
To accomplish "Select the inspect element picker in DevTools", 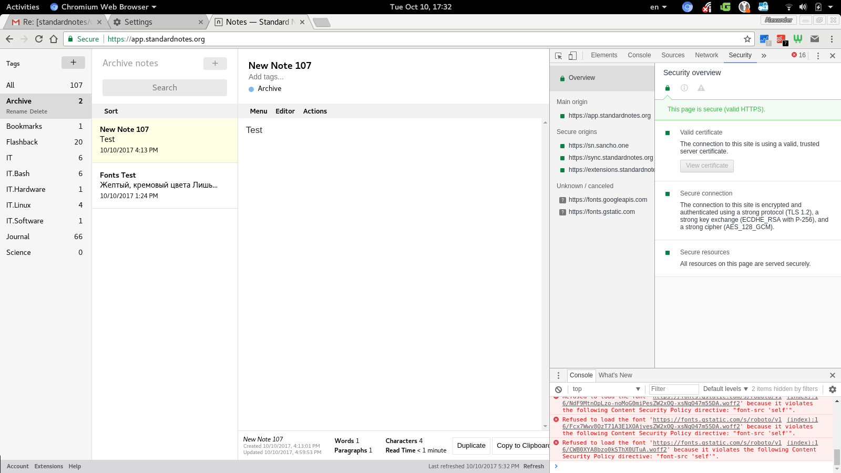I will coord(558,55).
